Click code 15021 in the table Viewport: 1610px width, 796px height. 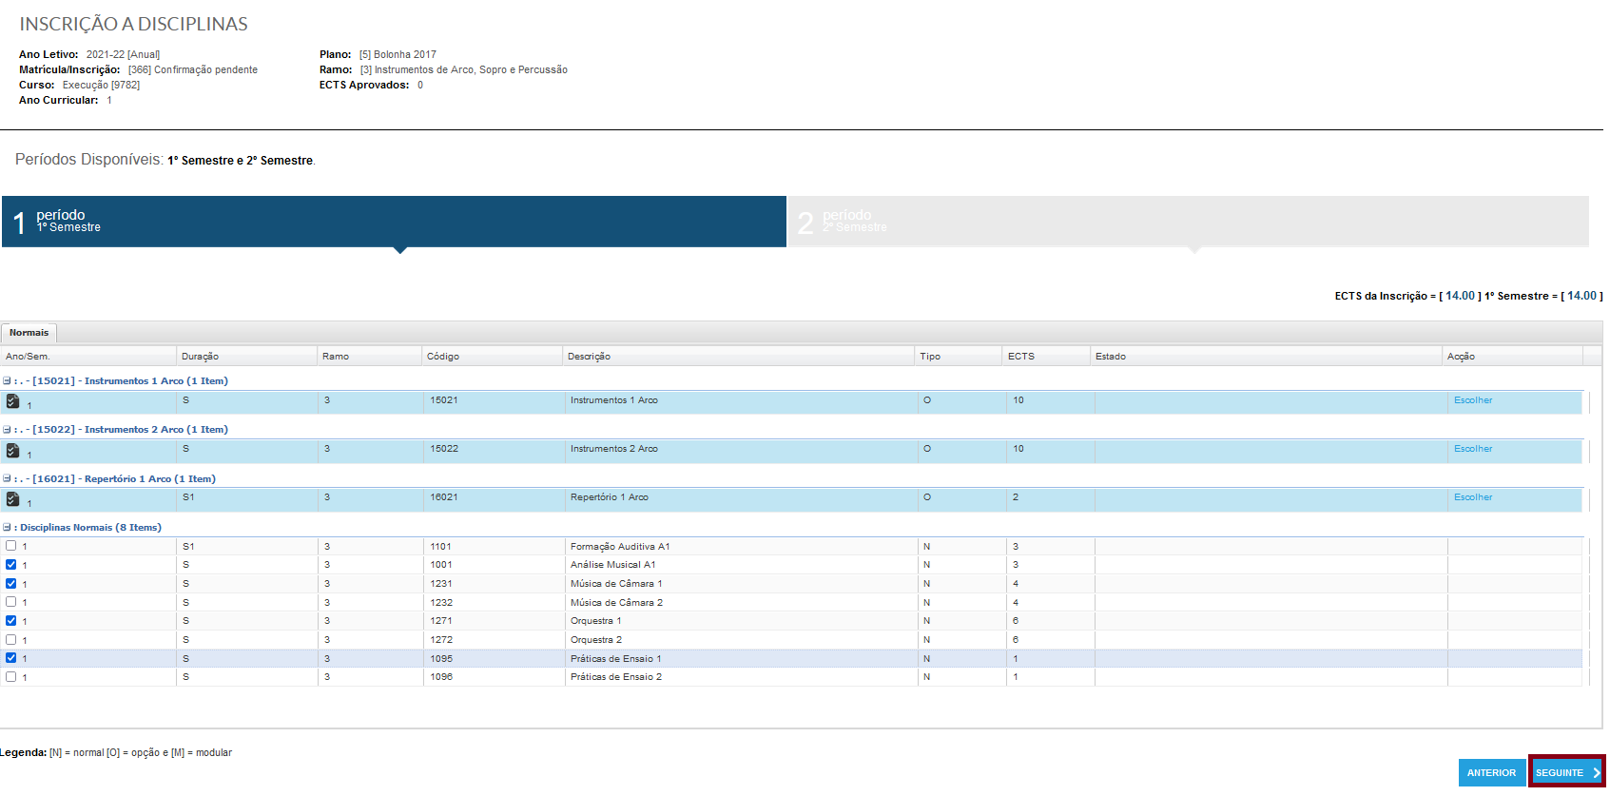(x=444, y=400)
